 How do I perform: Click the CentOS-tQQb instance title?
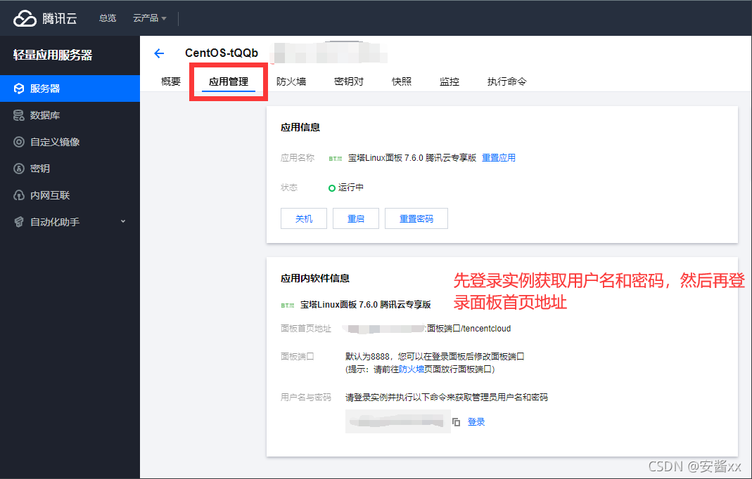[222, 53]
